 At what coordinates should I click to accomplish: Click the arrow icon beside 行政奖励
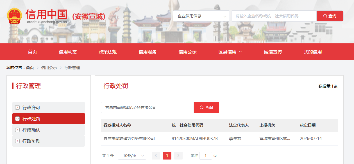(x=17, y=141)
